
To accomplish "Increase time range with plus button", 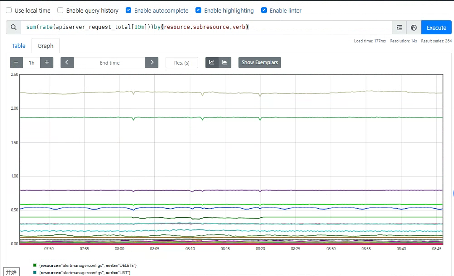I will point(47,62).
